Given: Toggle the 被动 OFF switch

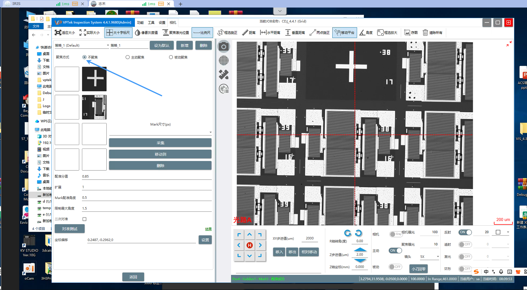Looking at the screenshot, I should coord(395,267).
